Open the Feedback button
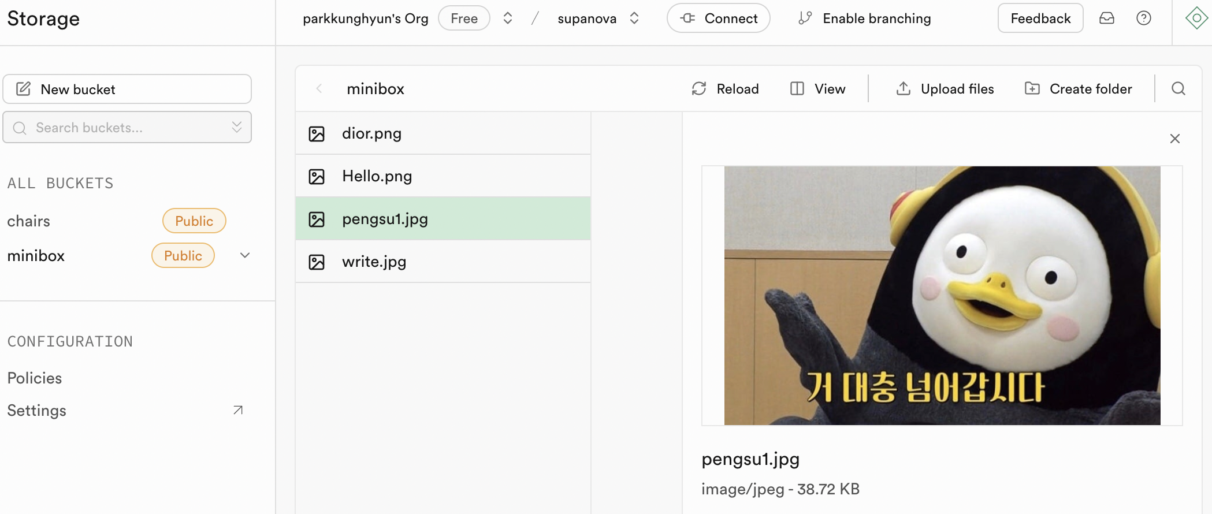1212x514 pixels. tap(1040, 18)
